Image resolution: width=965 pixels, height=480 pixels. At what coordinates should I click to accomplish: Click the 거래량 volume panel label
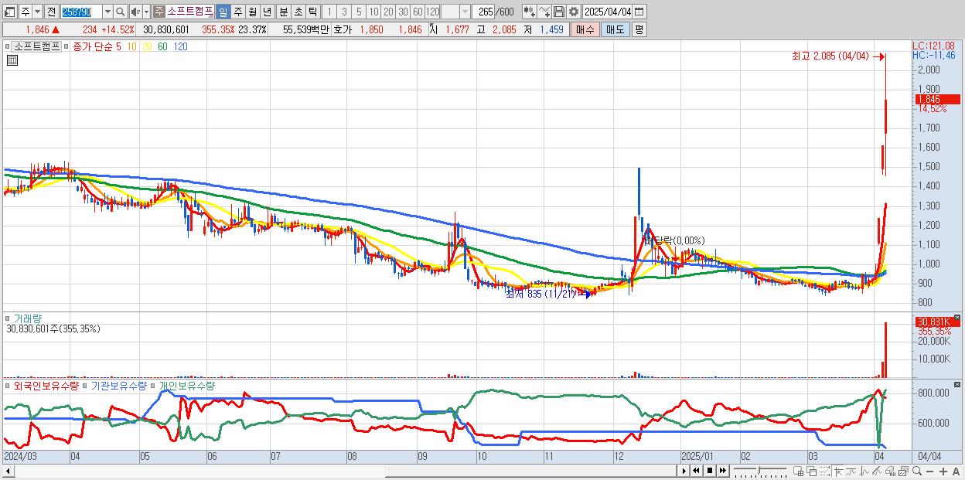[x=27, y=318]
